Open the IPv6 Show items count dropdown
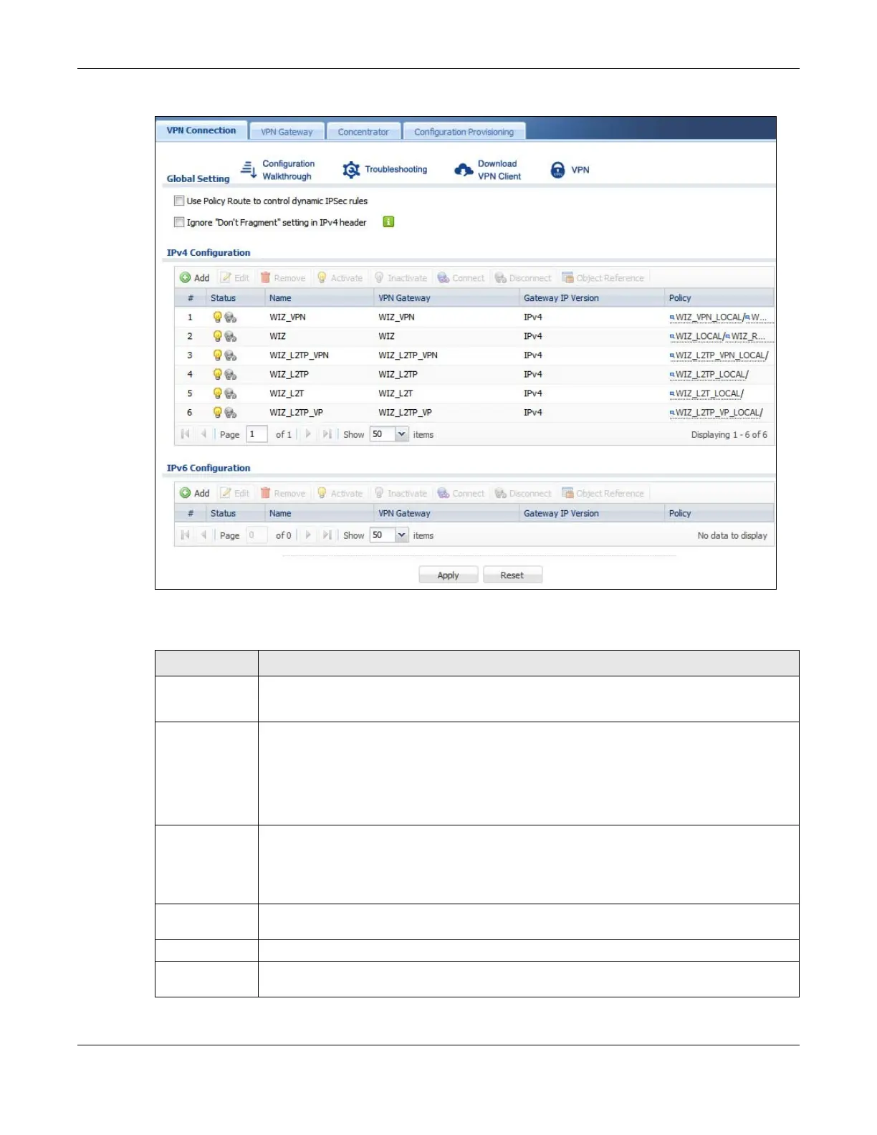This screenshot has height=1135, width=877. point(401,535)
